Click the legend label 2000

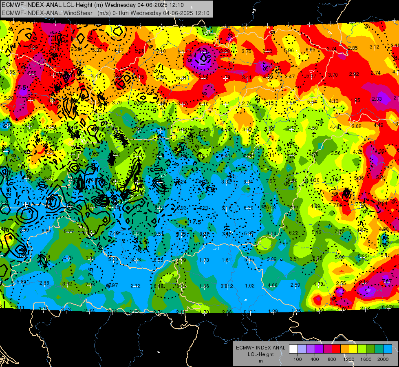[383, 359]
